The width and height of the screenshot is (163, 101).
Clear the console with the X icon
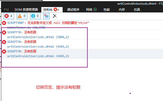[55, 16]
